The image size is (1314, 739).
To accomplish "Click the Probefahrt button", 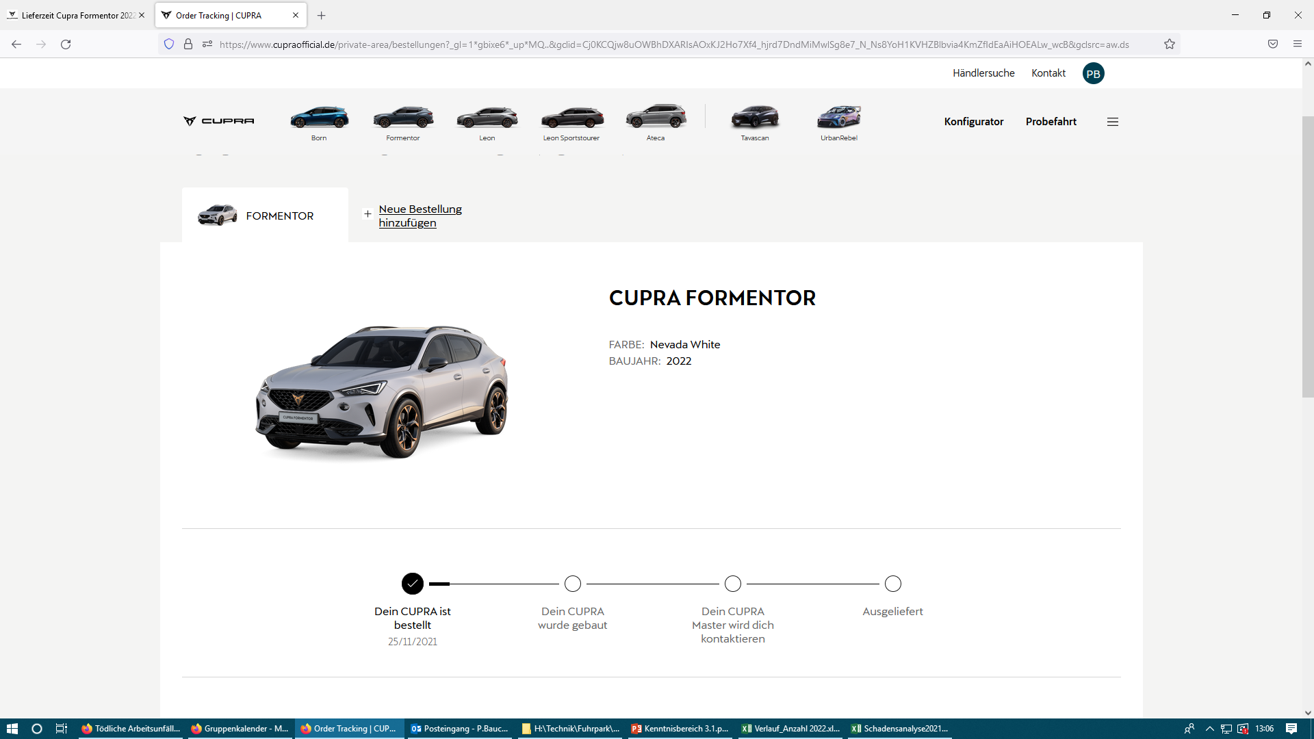I will point(1051,122).
